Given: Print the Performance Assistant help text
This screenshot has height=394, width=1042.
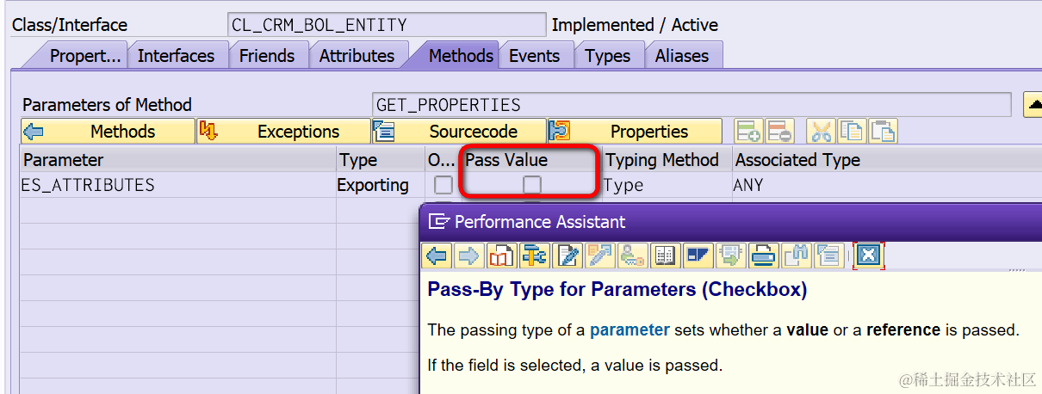Looking at the screenshot, I should click(763, 255).
